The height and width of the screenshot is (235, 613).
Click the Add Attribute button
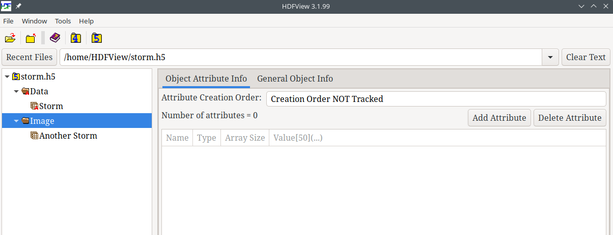[x=499, y=118]
